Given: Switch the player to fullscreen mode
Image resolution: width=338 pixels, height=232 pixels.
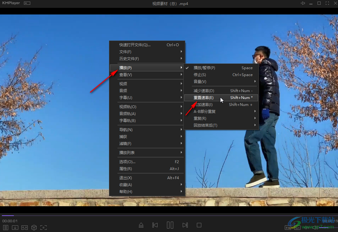Looking at the screenshot, I should click(x=327, y=3).
